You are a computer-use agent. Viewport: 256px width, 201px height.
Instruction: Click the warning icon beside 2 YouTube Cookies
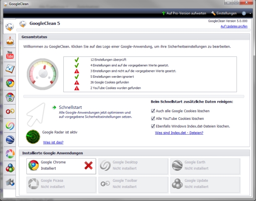[76, 88]
